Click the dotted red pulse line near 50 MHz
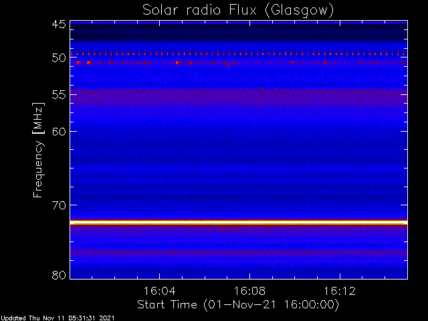This screenshot has width=428, height=321. point(239,53)
